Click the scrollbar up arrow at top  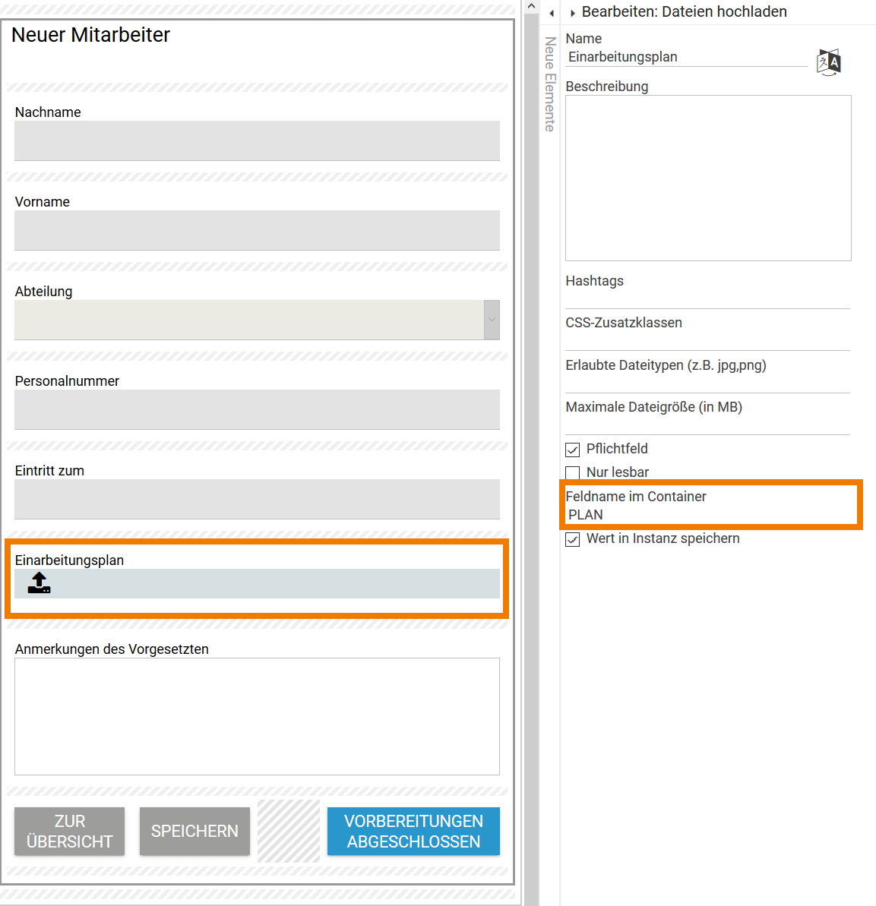(x=530, y=6)
